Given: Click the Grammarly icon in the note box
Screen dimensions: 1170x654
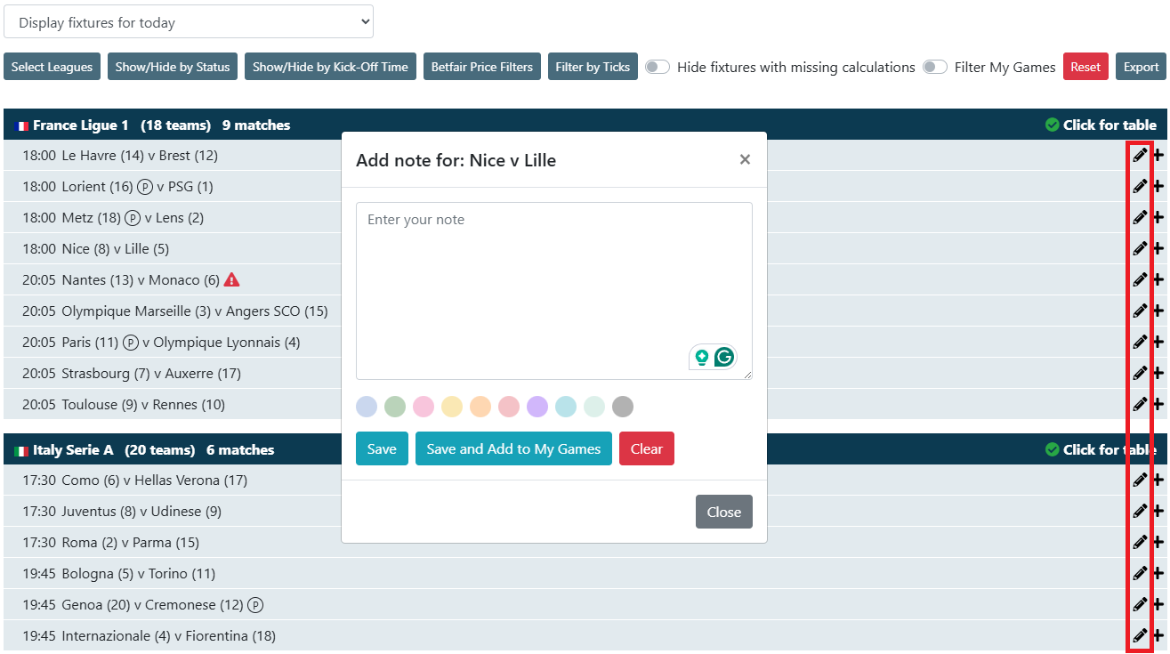Looking at the screenshot, I should 724,358.
